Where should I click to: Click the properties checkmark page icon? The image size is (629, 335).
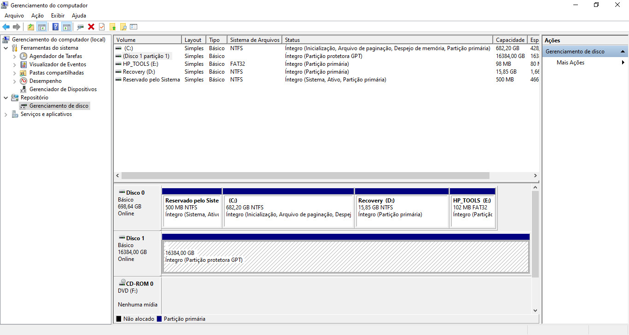[102, 27]
